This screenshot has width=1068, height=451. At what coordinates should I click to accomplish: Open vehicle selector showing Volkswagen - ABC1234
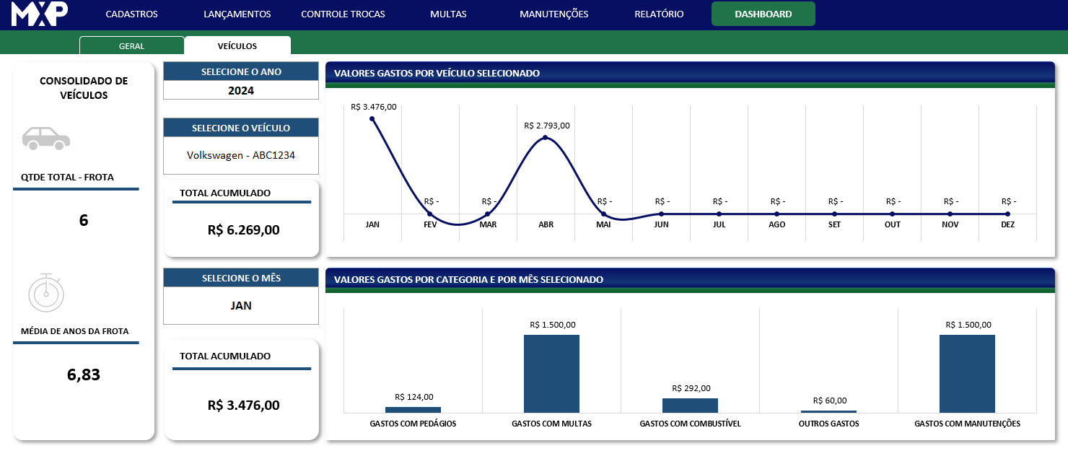click(x=241, y=155)
